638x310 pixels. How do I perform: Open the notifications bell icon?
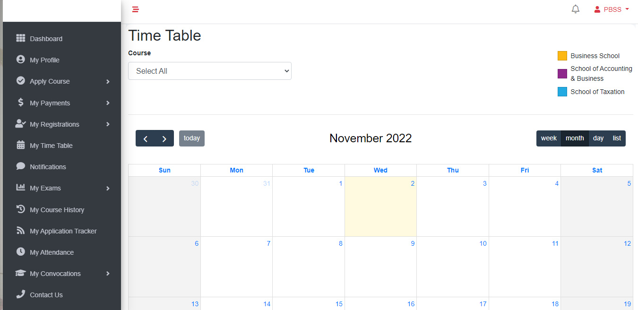[x=575, y=9]
